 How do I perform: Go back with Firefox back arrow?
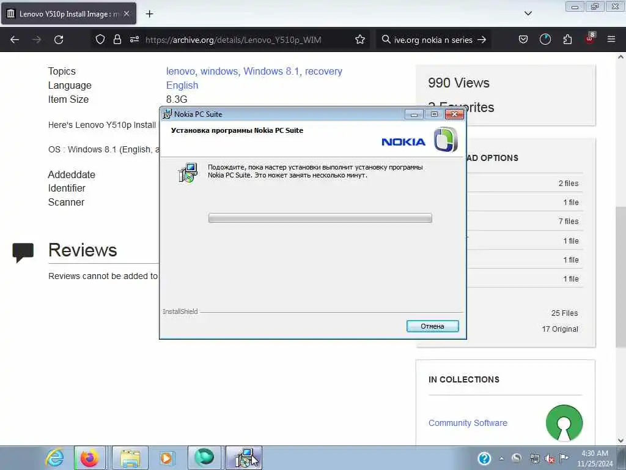[x=15, y=40]
